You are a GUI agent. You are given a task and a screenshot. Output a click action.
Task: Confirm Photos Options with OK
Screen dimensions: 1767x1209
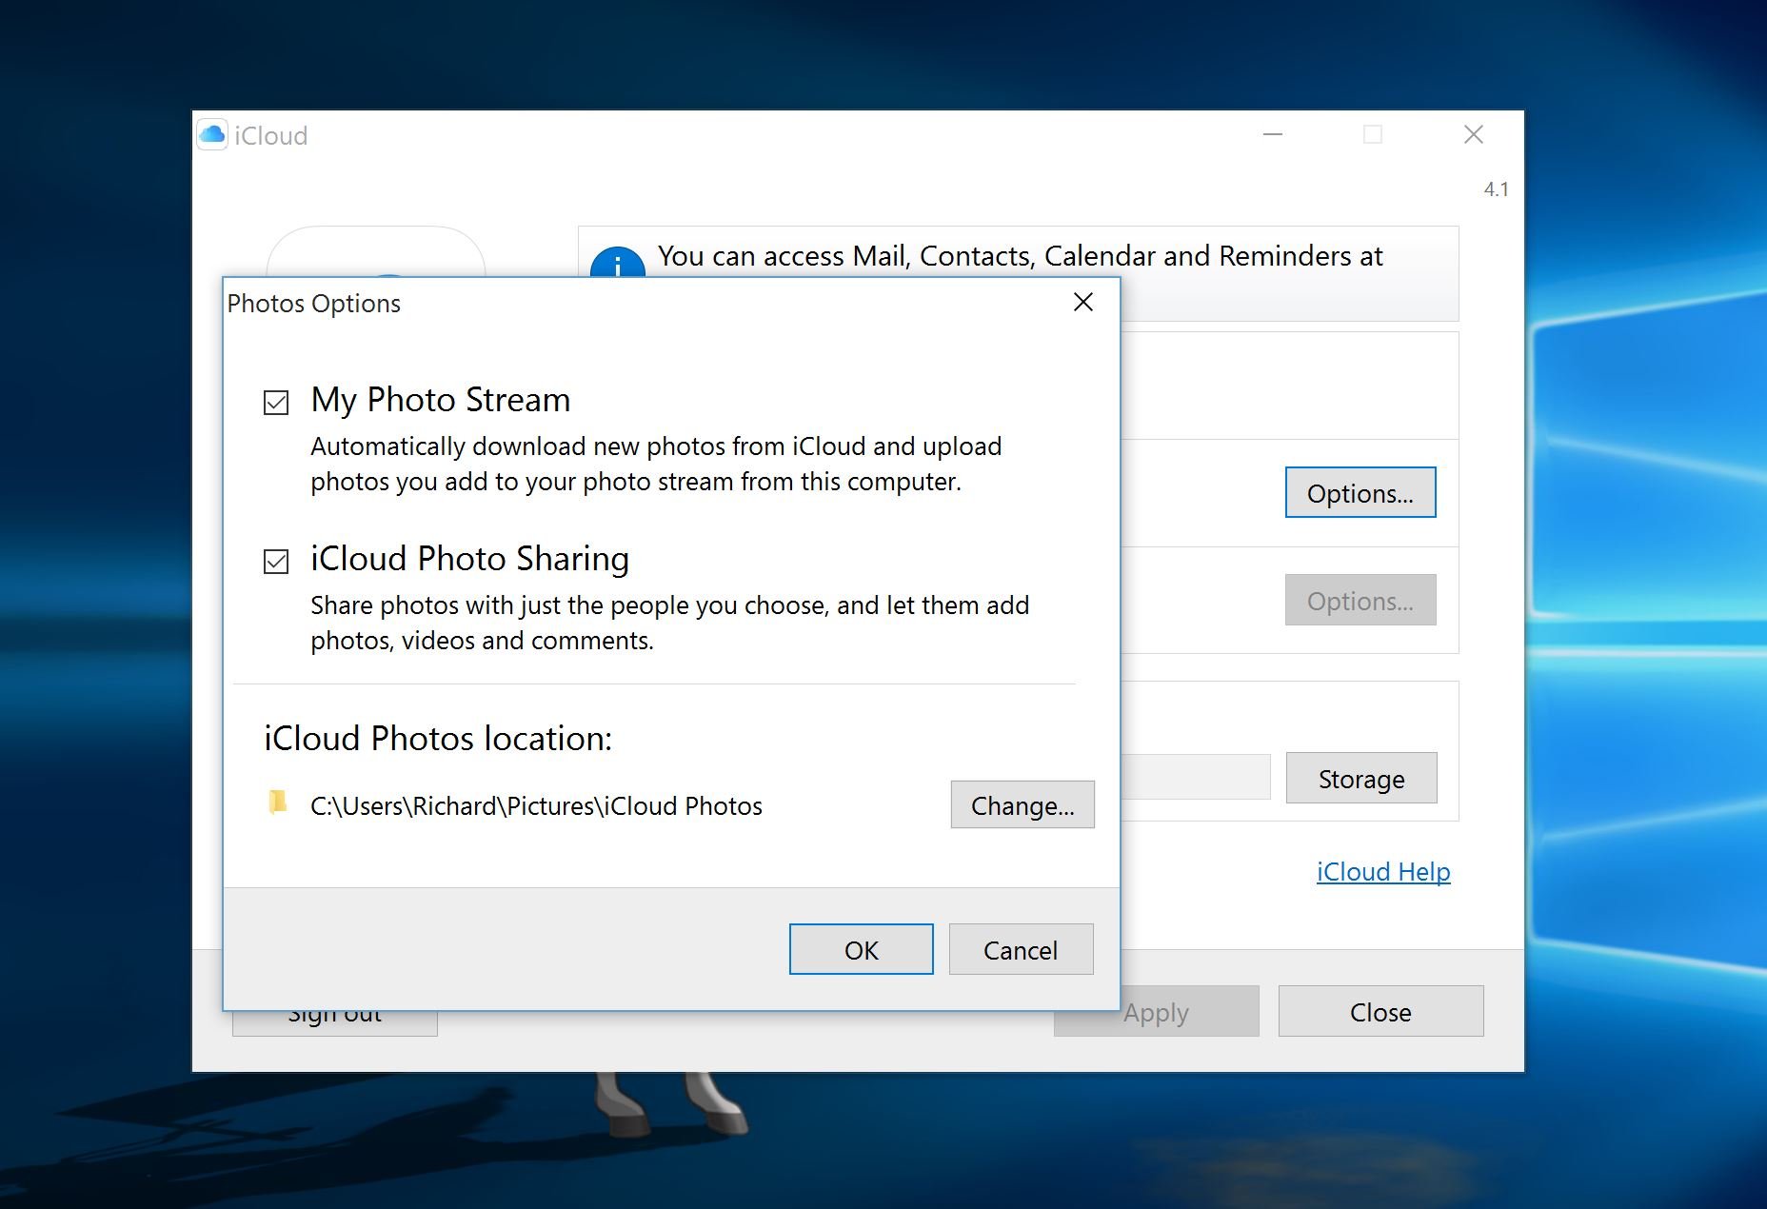[x=862, y=949]
